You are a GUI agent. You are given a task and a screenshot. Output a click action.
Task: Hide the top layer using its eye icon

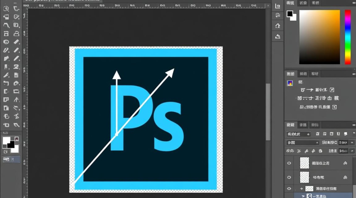click(x=289, y=163)
